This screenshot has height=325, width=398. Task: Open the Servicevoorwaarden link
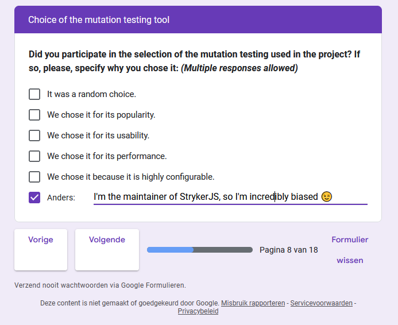(x=322, y=303)
